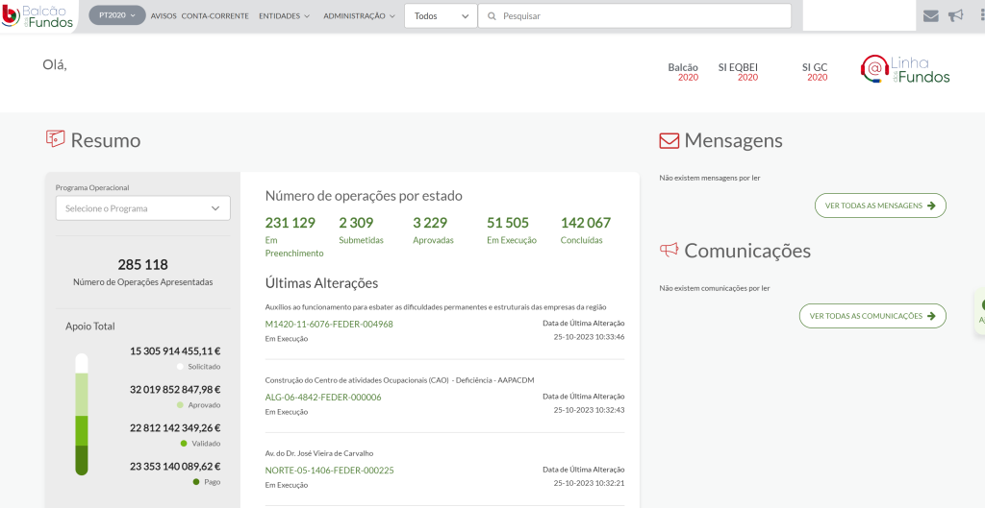Click amount 23 353 140 089,62 €
The image size is (985, 508).
175,467
